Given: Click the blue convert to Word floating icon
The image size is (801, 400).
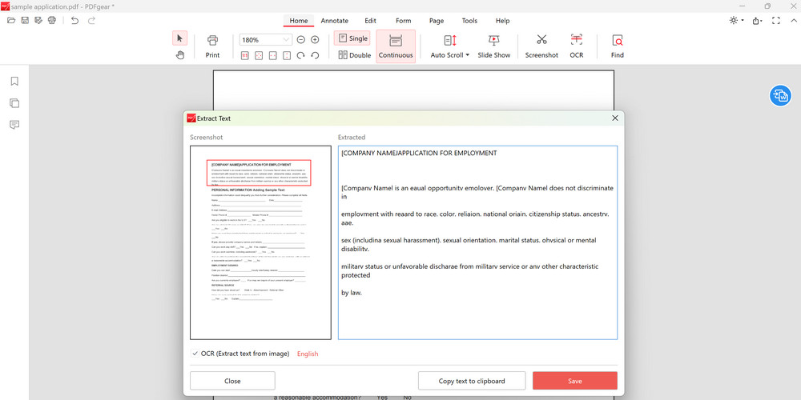Looking at the screenshot, I should 780,95.
